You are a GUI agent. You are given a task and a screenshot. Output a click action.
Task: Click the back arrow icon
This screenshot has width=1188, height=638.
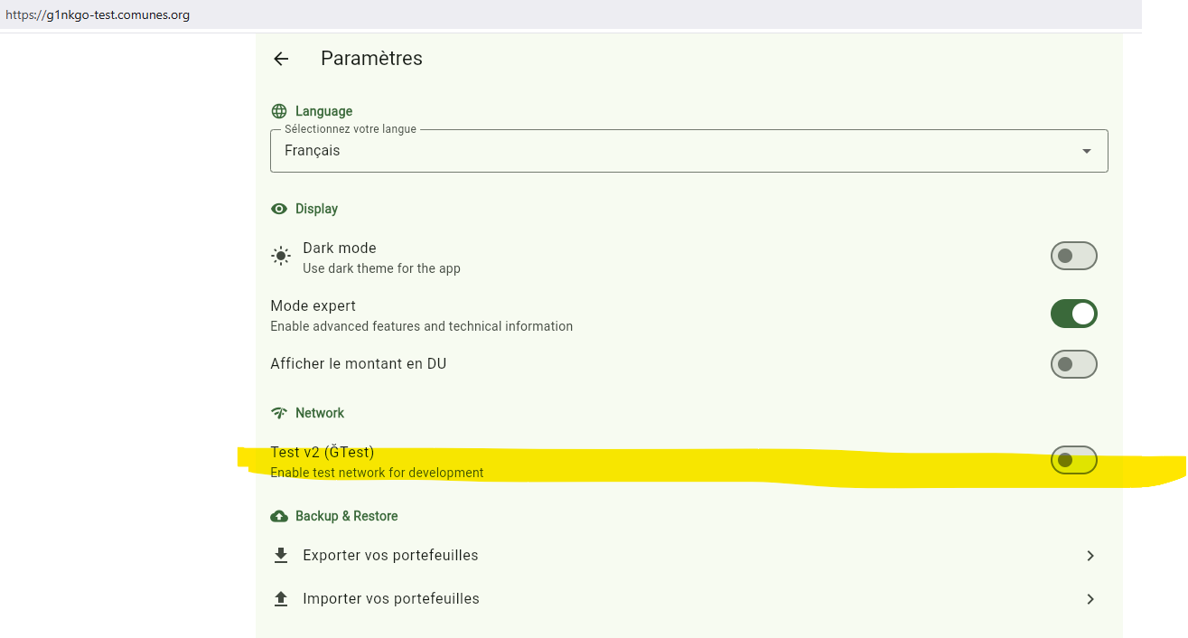click(x=281, y=59)
